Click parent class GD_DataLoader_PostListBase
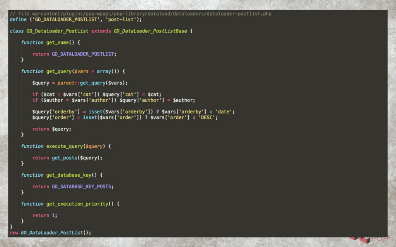Image resolution: width=396 pixels, height=247 pixels. click(x=150, y=31)
